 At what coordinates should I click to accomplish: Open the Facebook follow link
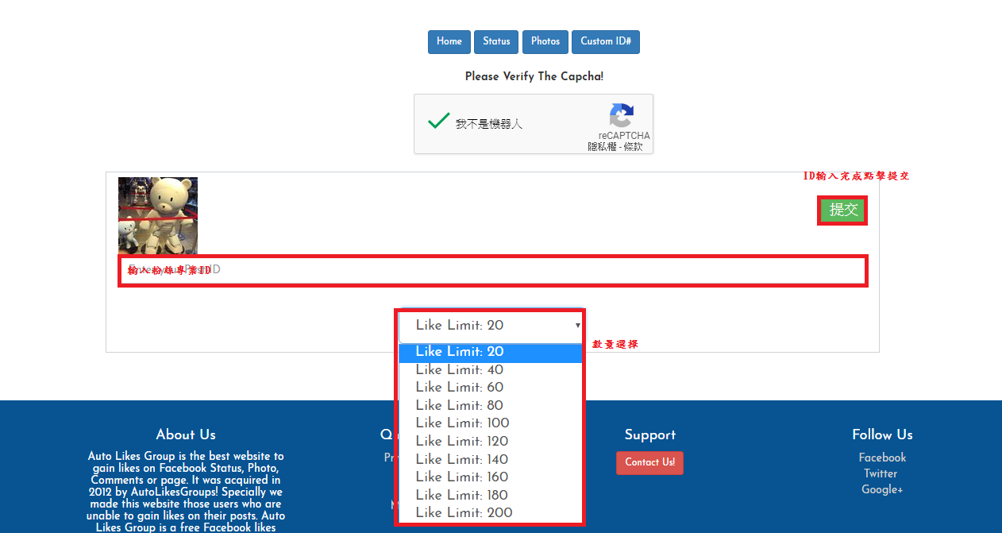(x=881, y=458)
